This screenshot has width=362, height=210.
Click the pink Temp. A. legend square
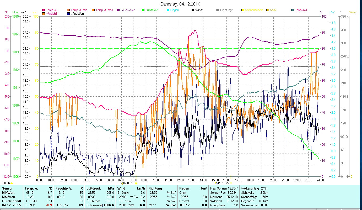[x=43, y=10]
